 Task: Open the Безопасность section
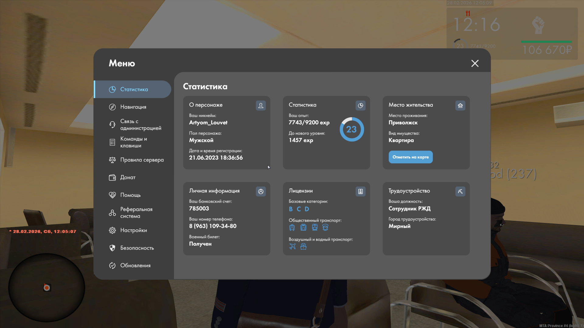tap(136, 248)
